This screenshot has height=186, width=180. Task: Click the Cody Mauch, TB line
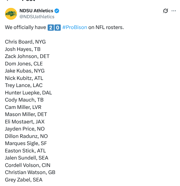click(x=24, y=100)
